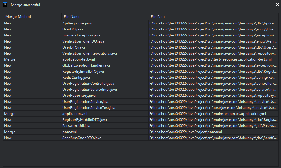Select the PasswordUtil.java row
281x168 pixels.
point(77,126)
